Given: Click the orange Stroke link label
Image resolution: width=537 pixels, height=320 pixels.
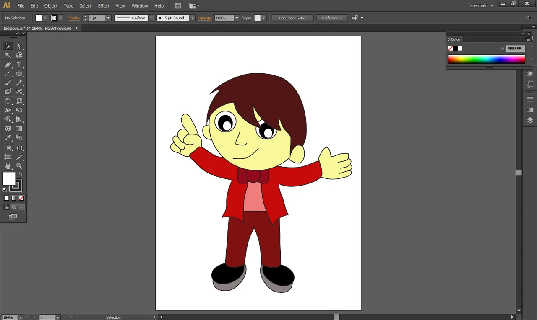Looking at the screenshot, I should (74, 18).
